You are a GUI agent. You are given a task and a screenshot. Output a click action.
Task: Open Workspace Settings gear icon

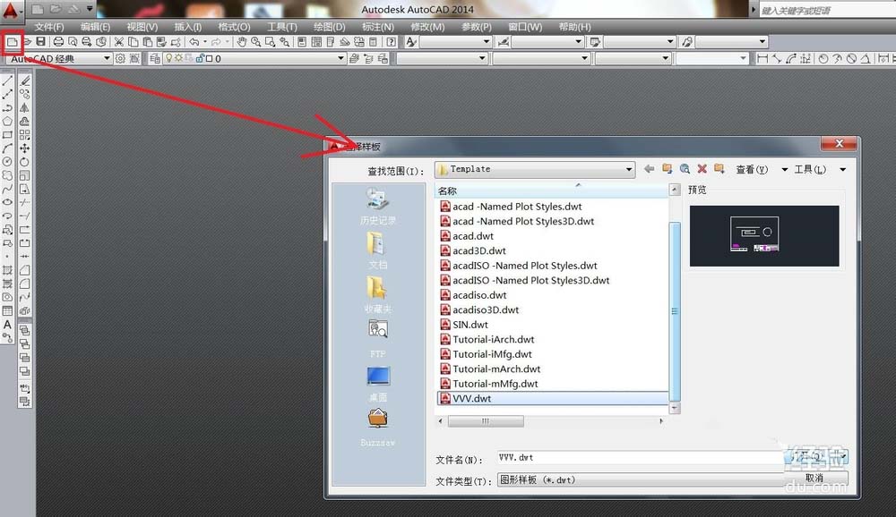point(120,58)
